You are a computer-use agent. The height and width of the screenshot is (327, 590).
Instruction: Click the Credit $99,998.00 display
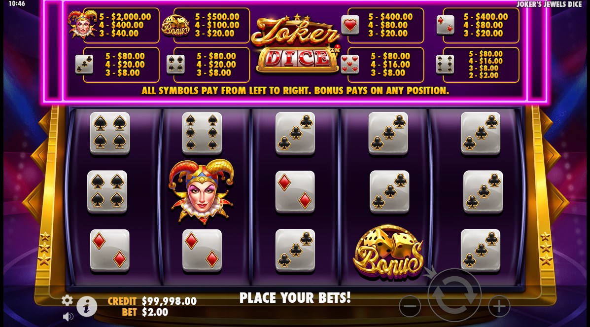point(152,301)
